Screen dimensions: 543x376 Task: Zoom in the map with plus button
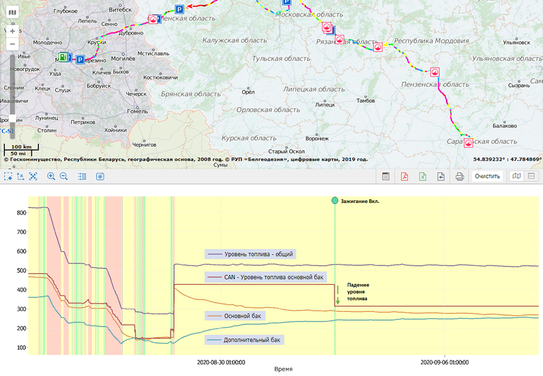tap(13, 31)
